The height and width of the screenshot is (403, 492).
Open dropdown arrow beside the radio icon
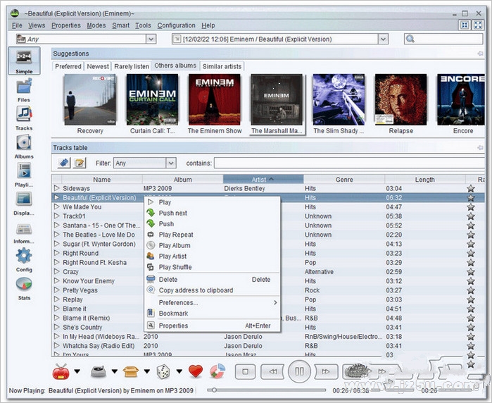[77, 371]
